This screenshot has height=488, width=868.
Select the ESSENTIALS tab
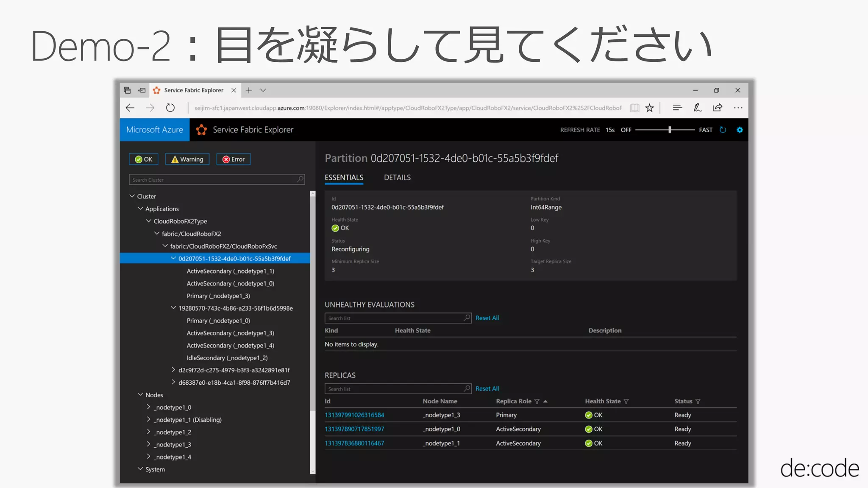click(x=344, y=177)
